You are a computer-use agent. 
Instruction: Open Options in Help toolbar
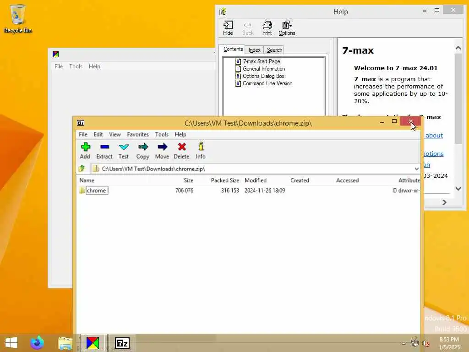pyautogui.click(x=287, y=28)
